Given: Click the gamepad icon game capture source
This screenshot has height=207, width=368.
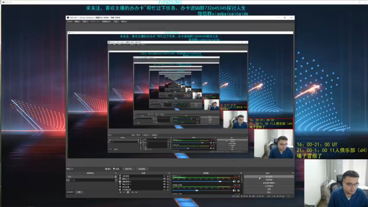Looking at the screenshot, I should (x=120, y=187).
